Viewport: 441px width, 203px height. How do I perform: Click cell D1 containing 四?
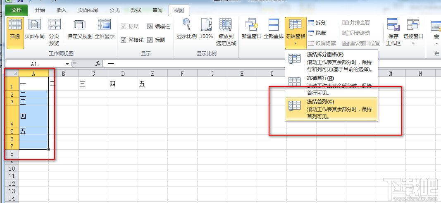(x=123, y=84)
